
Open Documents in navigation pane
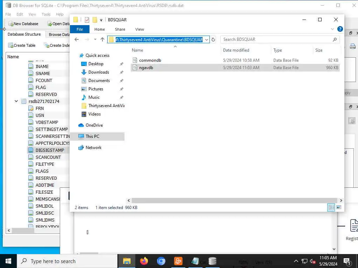(x=99, y=81)
